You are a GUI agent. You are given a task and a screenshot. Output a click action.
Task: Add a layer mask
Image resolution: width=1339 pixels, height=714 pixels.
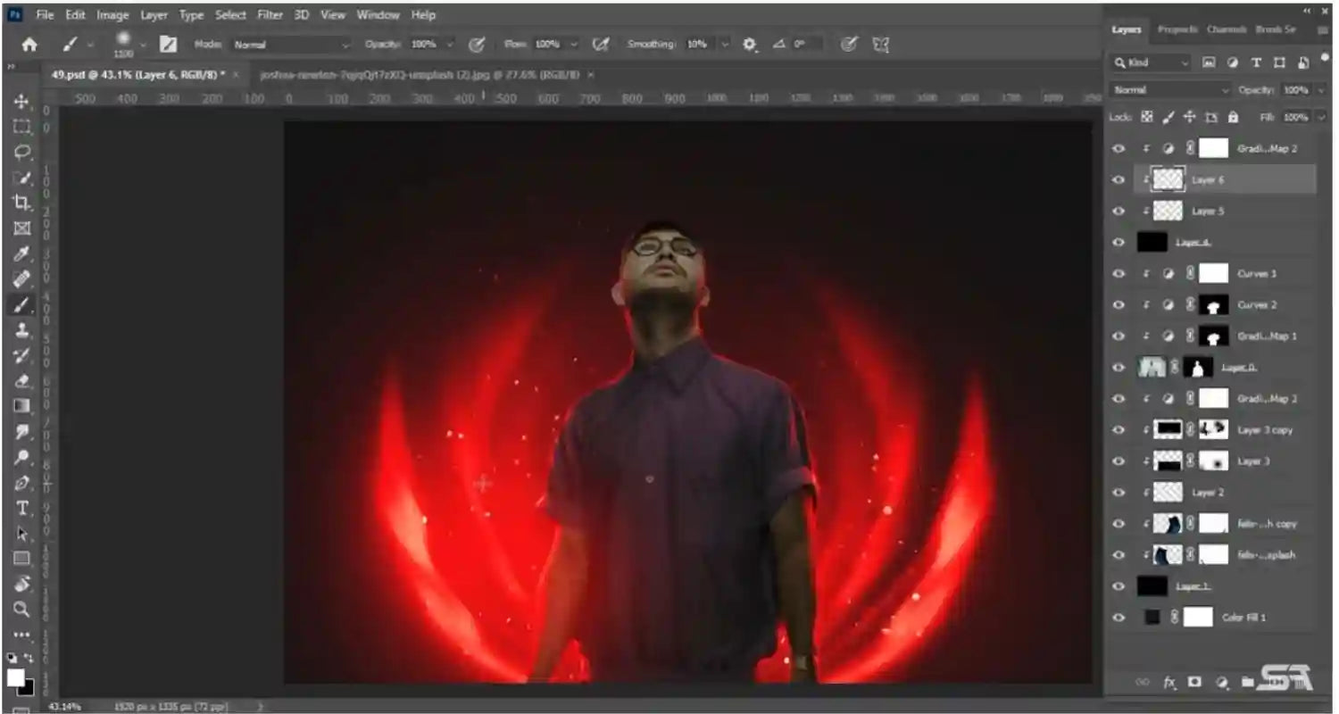1194,683
